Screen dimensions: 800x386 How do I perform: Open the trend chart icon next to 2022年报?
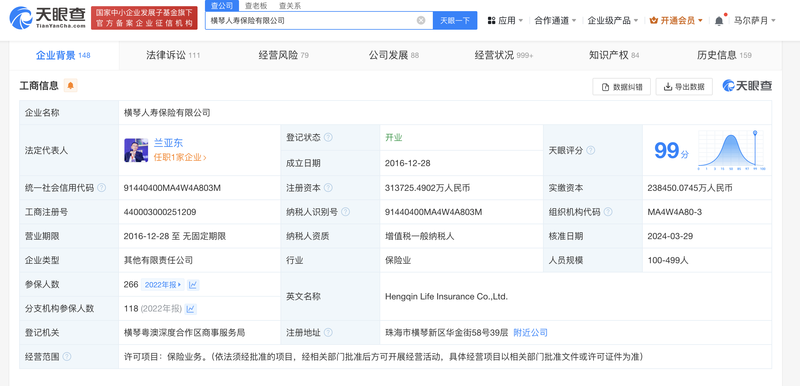(193, 285)
